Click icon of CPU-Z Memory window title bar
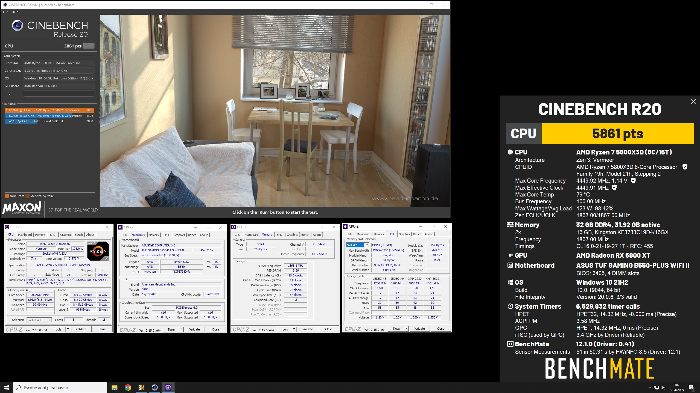This screenshot has height=393, width=700. (x=234, y=227)
